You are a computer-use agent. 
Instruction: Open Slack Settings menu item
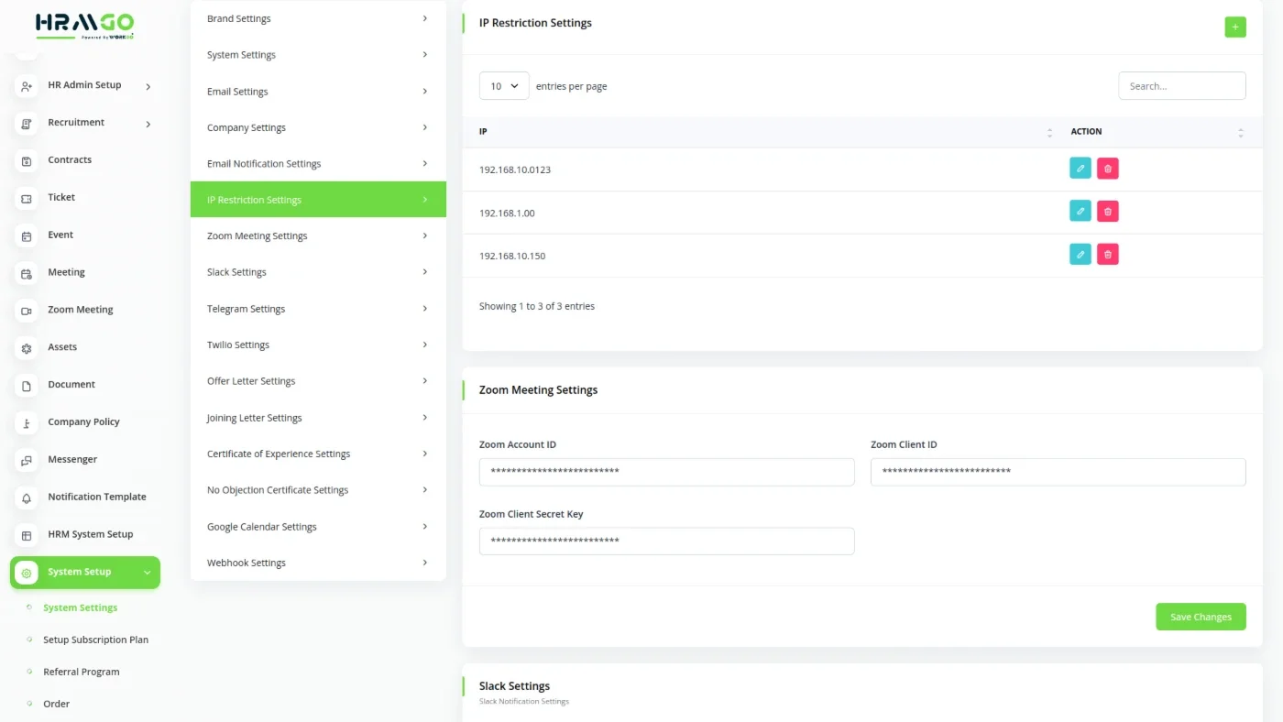coord(318,272)
